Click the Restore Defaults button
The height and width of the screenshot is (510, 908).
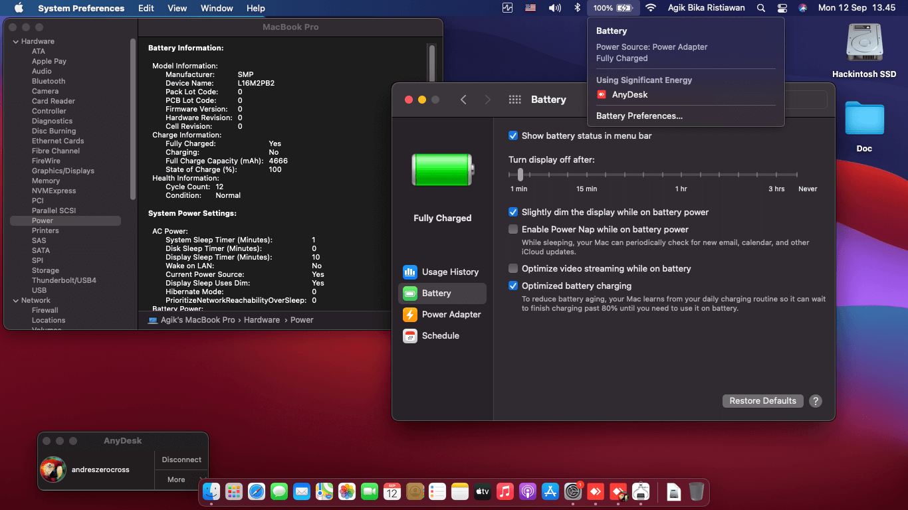[762, 401]
